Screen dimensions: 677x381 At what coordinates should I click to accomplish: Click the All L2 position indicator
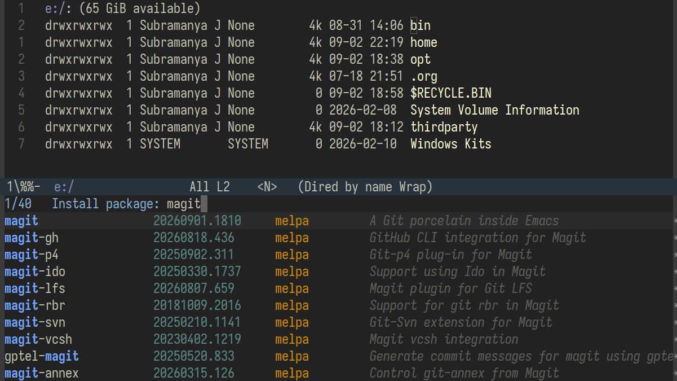pyautogui.click(x=210, y=186)
